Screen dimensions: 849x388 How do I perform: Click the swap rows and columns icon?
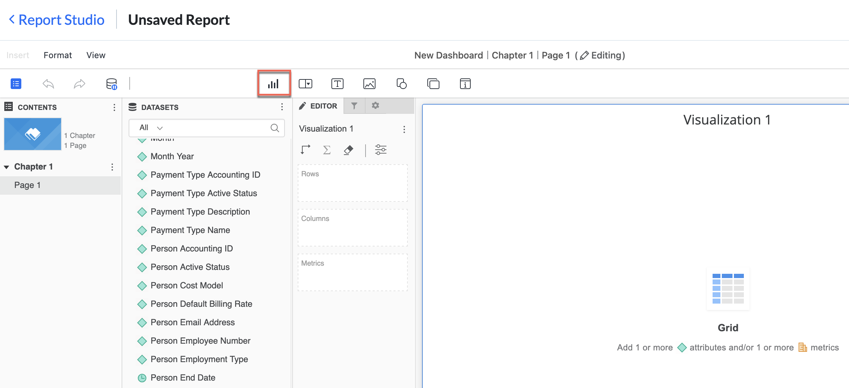click(x=305, y=150)
